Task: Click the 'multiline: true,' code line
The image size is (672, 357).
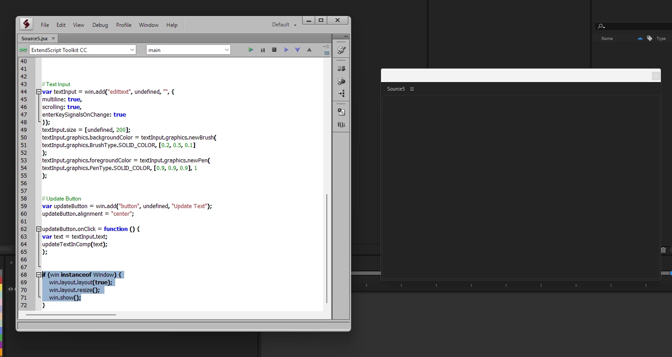Action: pyautogui.click(x=62, y=99)
